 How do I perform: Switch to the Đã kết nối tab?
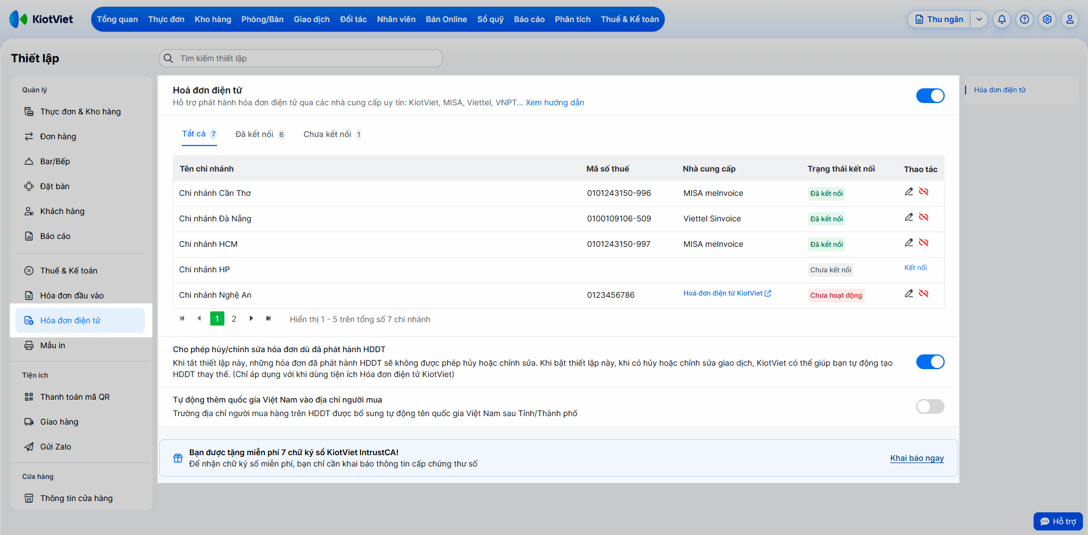(x=260, y=134)
